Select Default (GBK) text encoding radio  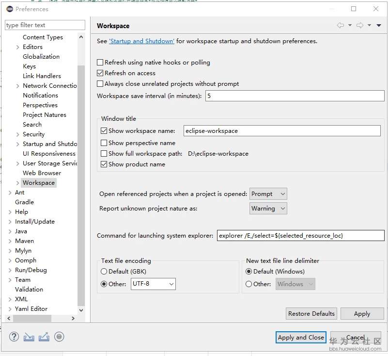(x=104, y=272)
